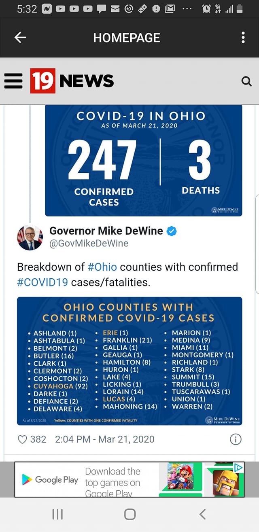The height and width of the screenshot is (532, 259).
Task: Open the tweet timestamp Mar 21, 2020
Action: click(x=104, y=439)
